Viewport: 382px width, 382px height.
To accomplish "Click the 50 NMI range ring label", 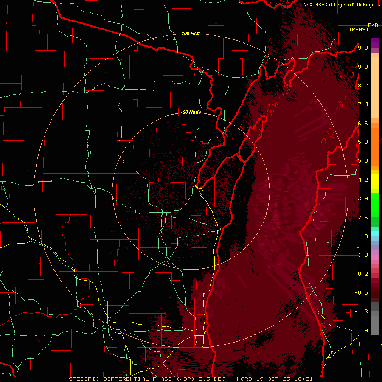I will (191, 112).
